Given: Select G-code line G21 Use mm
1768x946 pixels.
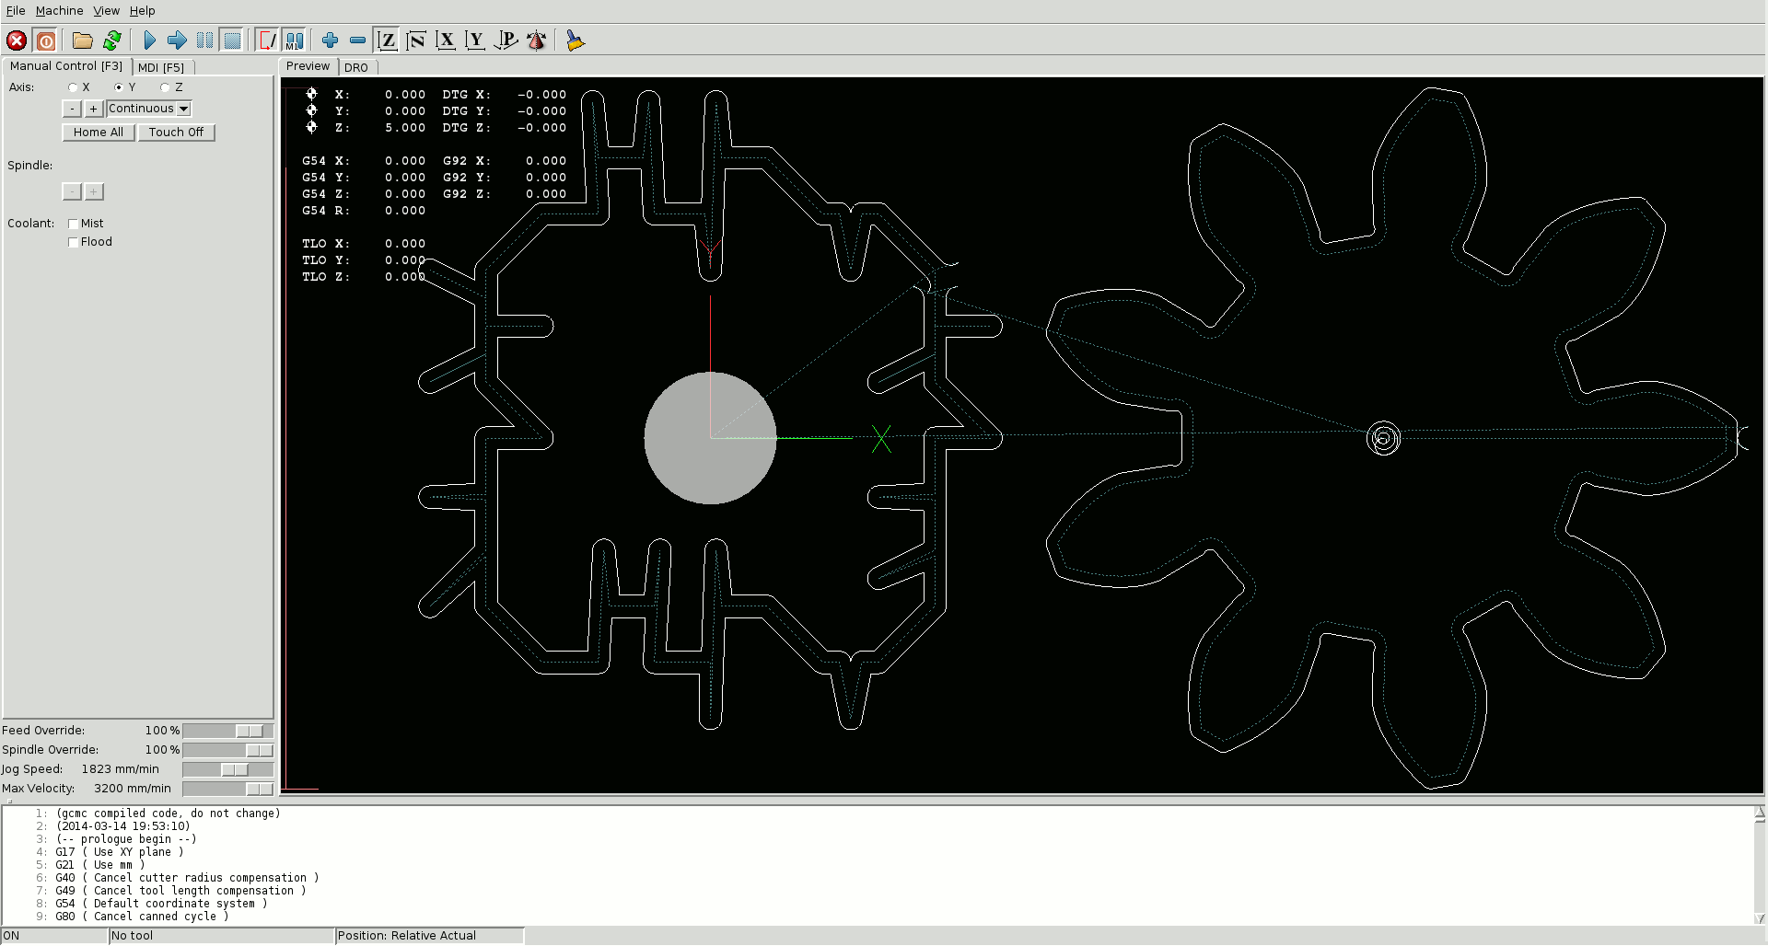Looking at the screenshot, I should (99, 865).
